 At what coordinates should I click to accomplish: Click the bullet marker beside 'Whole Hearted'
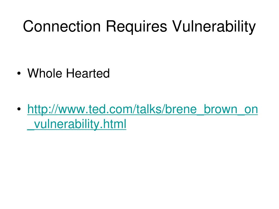[x=19, y=73]
